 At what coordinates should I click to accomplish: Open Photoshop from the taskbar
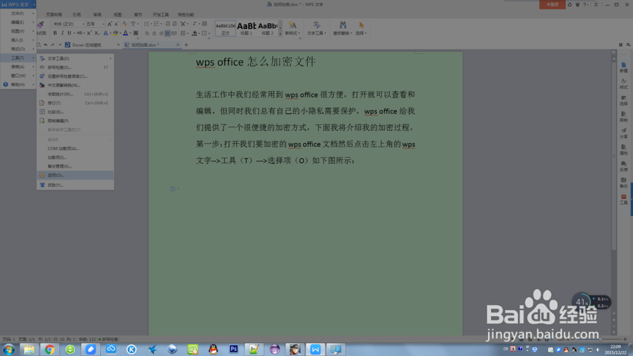click(234, 349)
